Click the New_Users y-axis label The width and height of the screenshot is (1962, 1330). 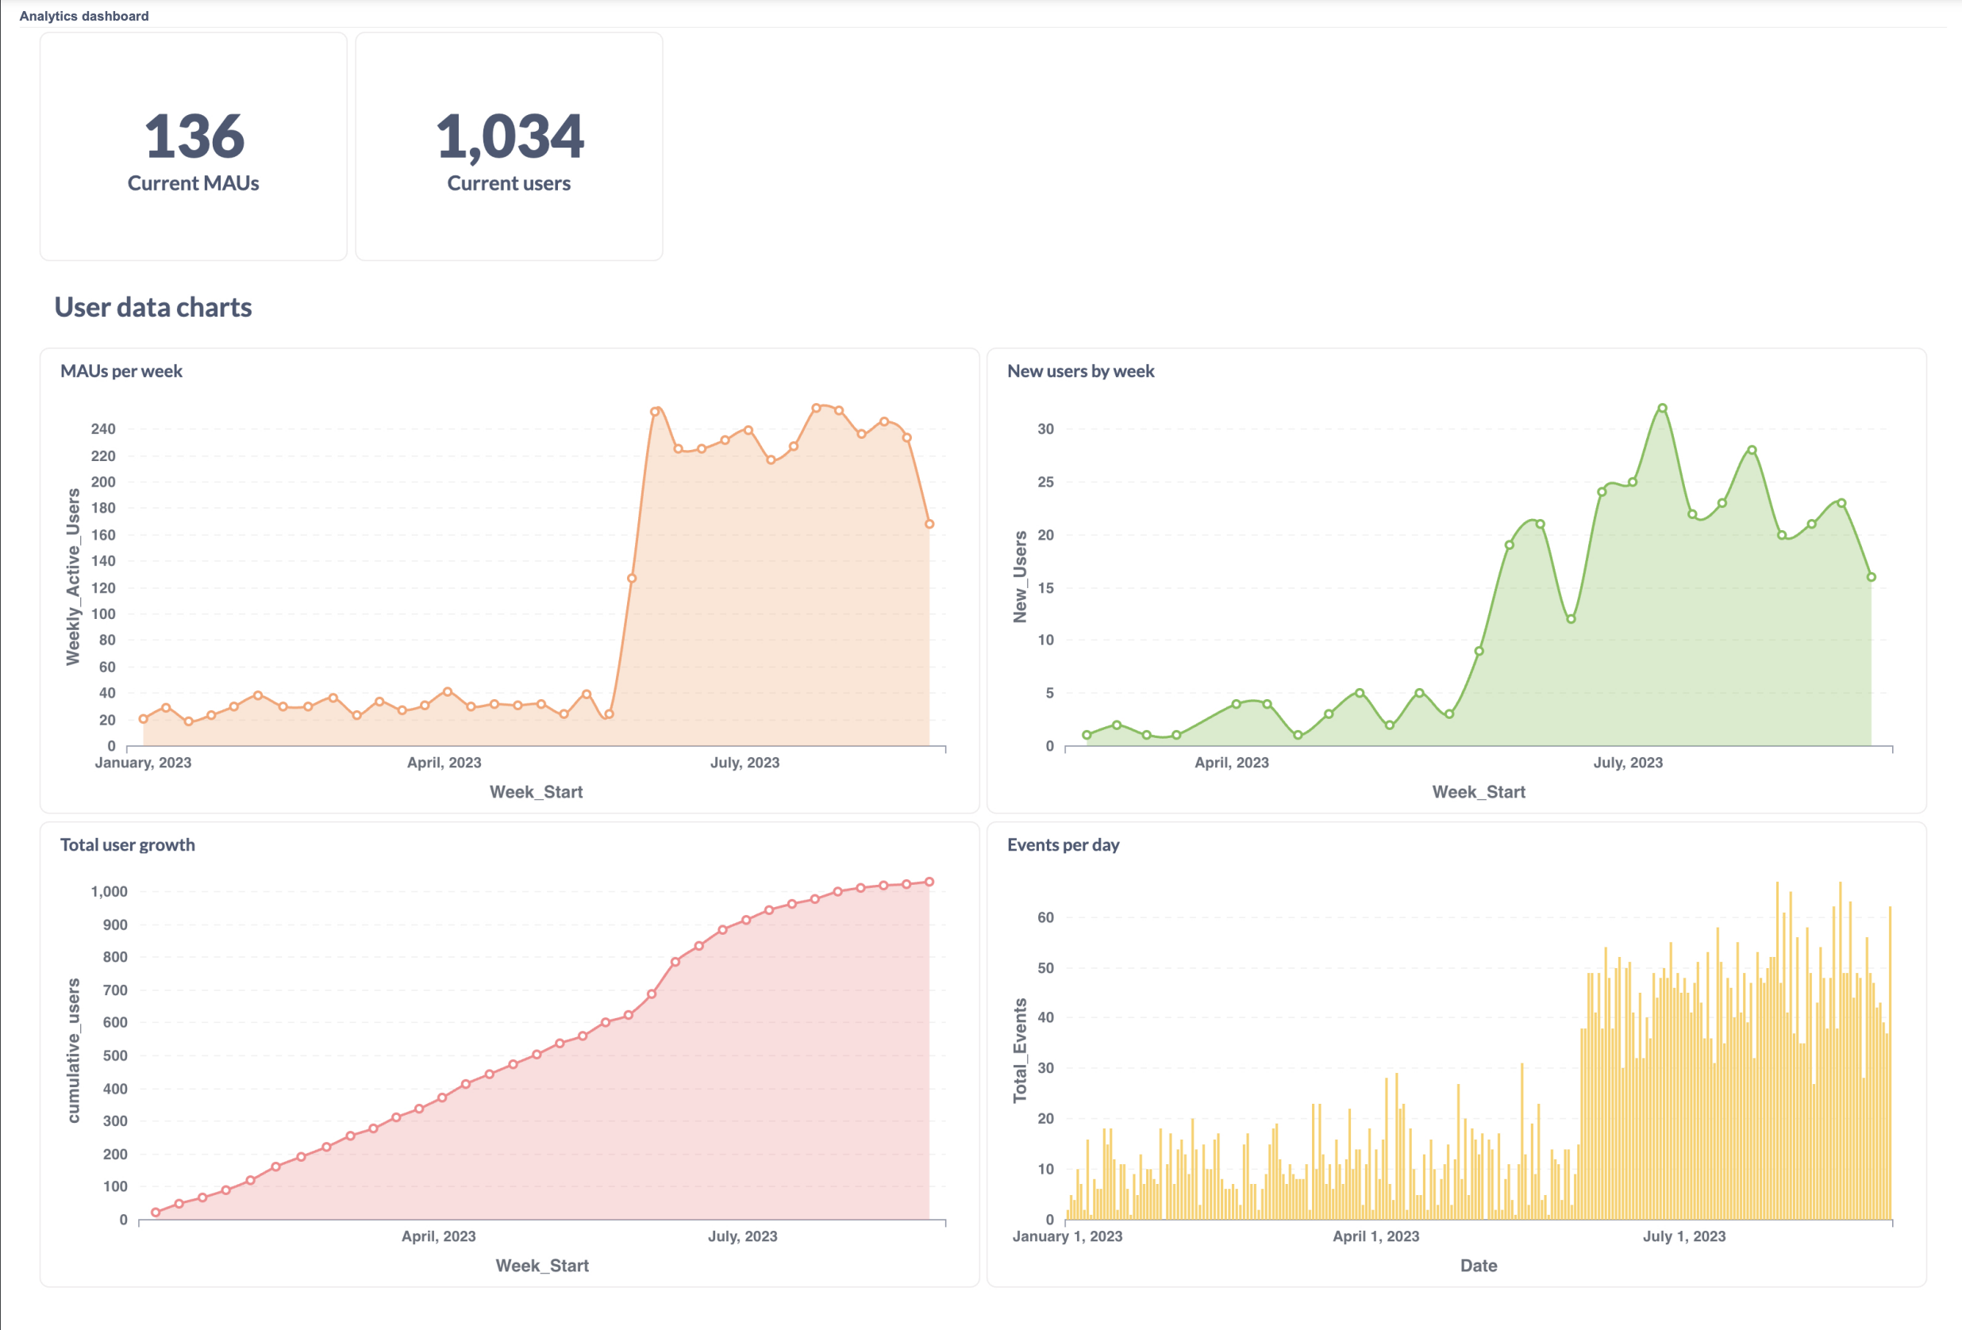point(1020,577)
